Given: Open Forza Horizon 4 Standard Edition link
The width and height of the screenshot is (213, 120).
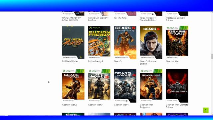Looking at the screenshot, I should 148,19.
